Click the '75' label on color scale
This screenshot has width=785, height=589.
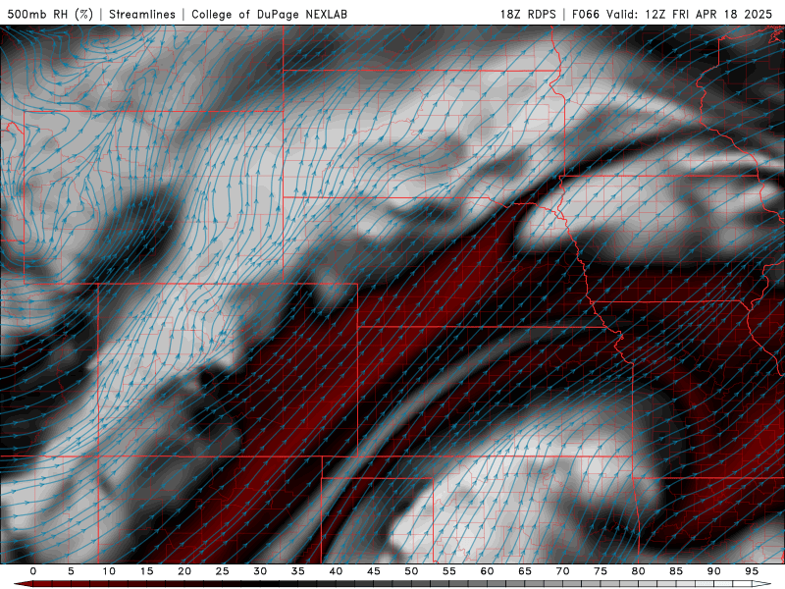coord(601,571)
